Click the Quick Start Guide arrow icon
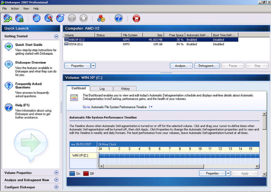Image resolution: width=271 pixels, height=192 pixels. tap(9, 47)
